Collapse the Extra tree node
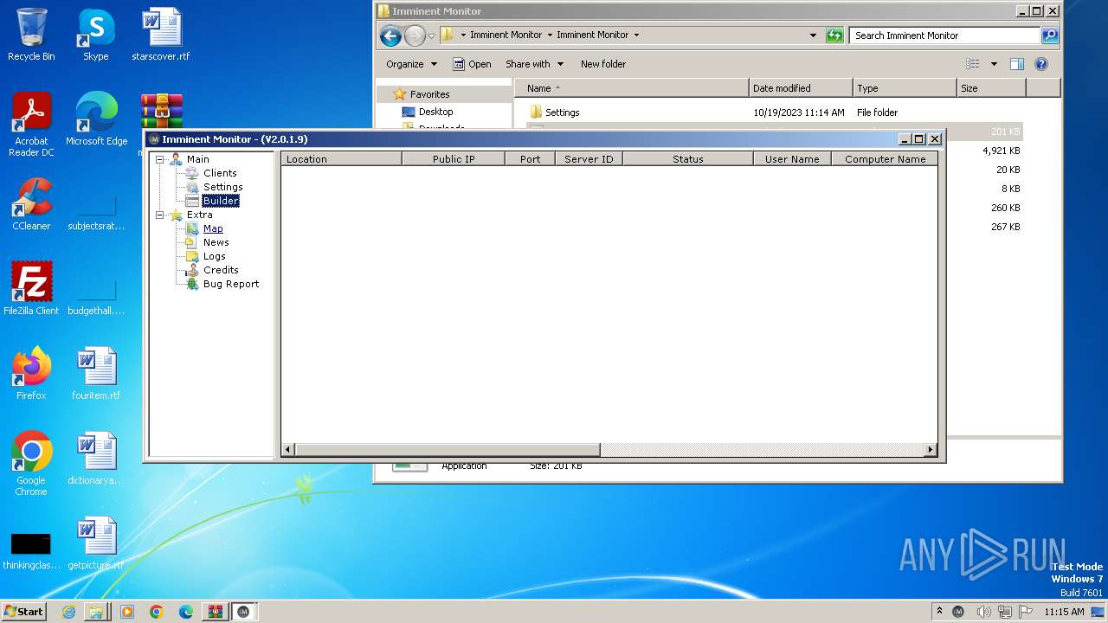The image size is (1108, 623). point(160,215)
